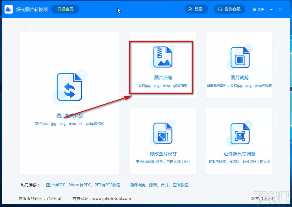Click the 开通会员 membership button
The image size is (292, 207).
coord(65,9)
